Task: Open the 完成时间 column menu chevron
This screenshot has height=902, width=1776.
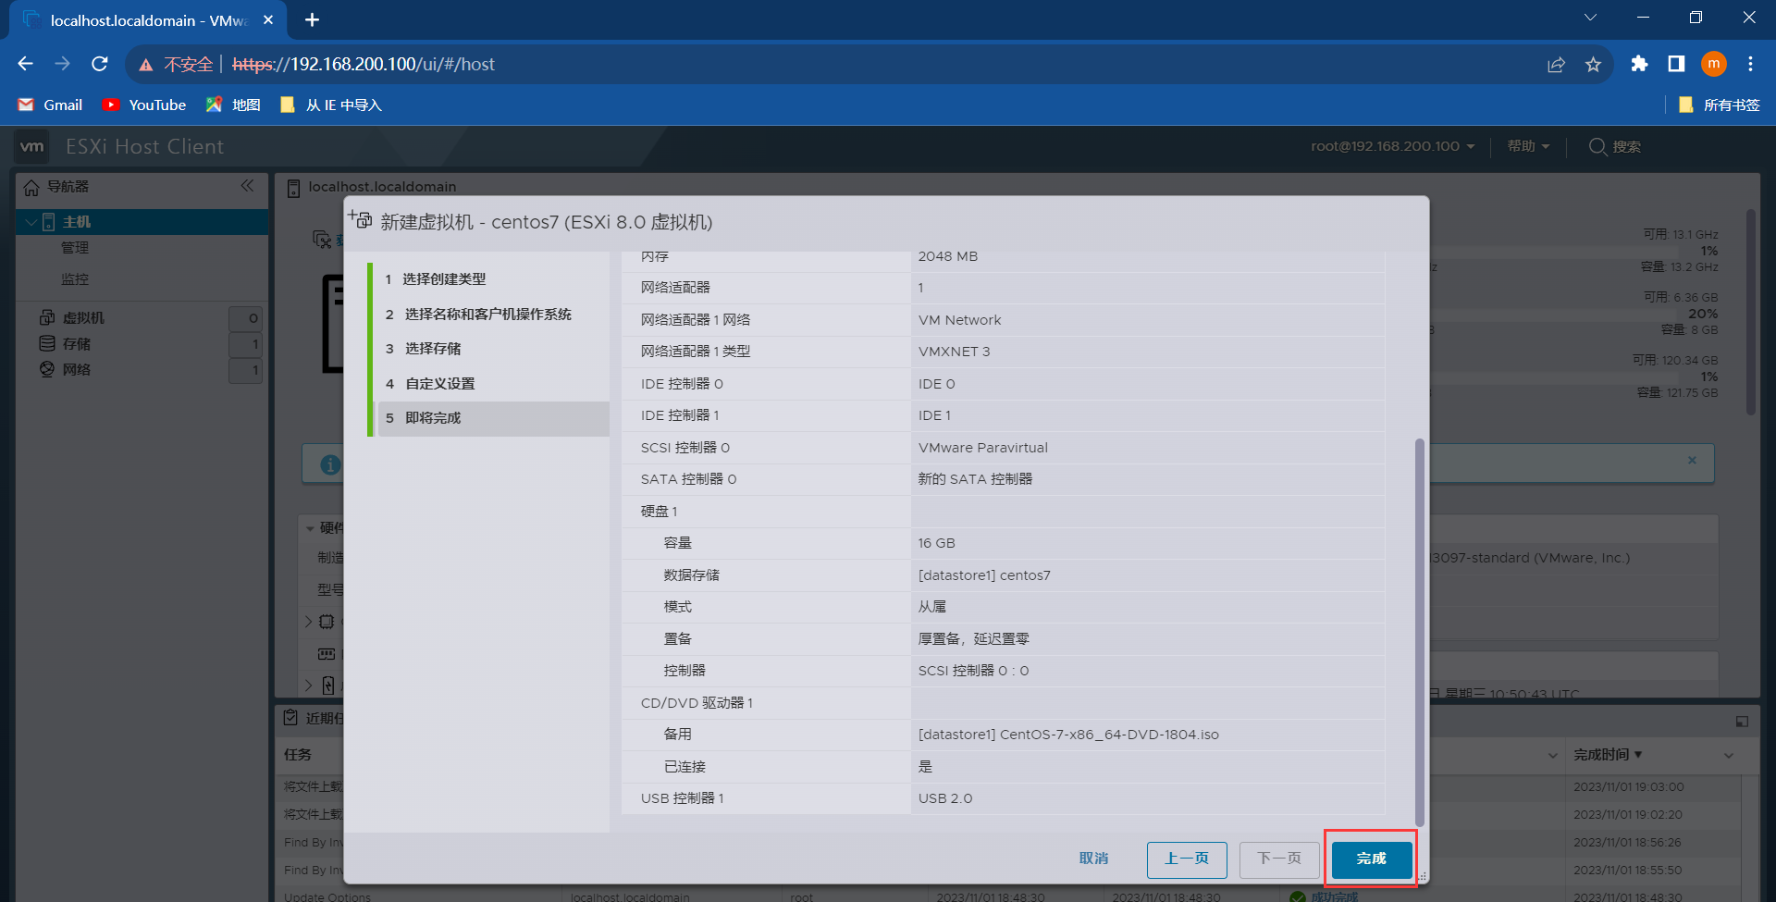Action: (x=1729, y=756)
